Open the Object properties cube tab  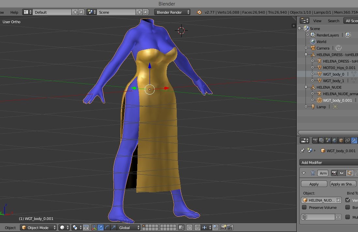341,140
